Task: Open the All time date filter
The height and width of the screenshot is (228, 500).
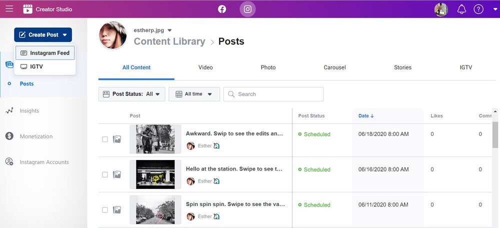Action: 194,94
